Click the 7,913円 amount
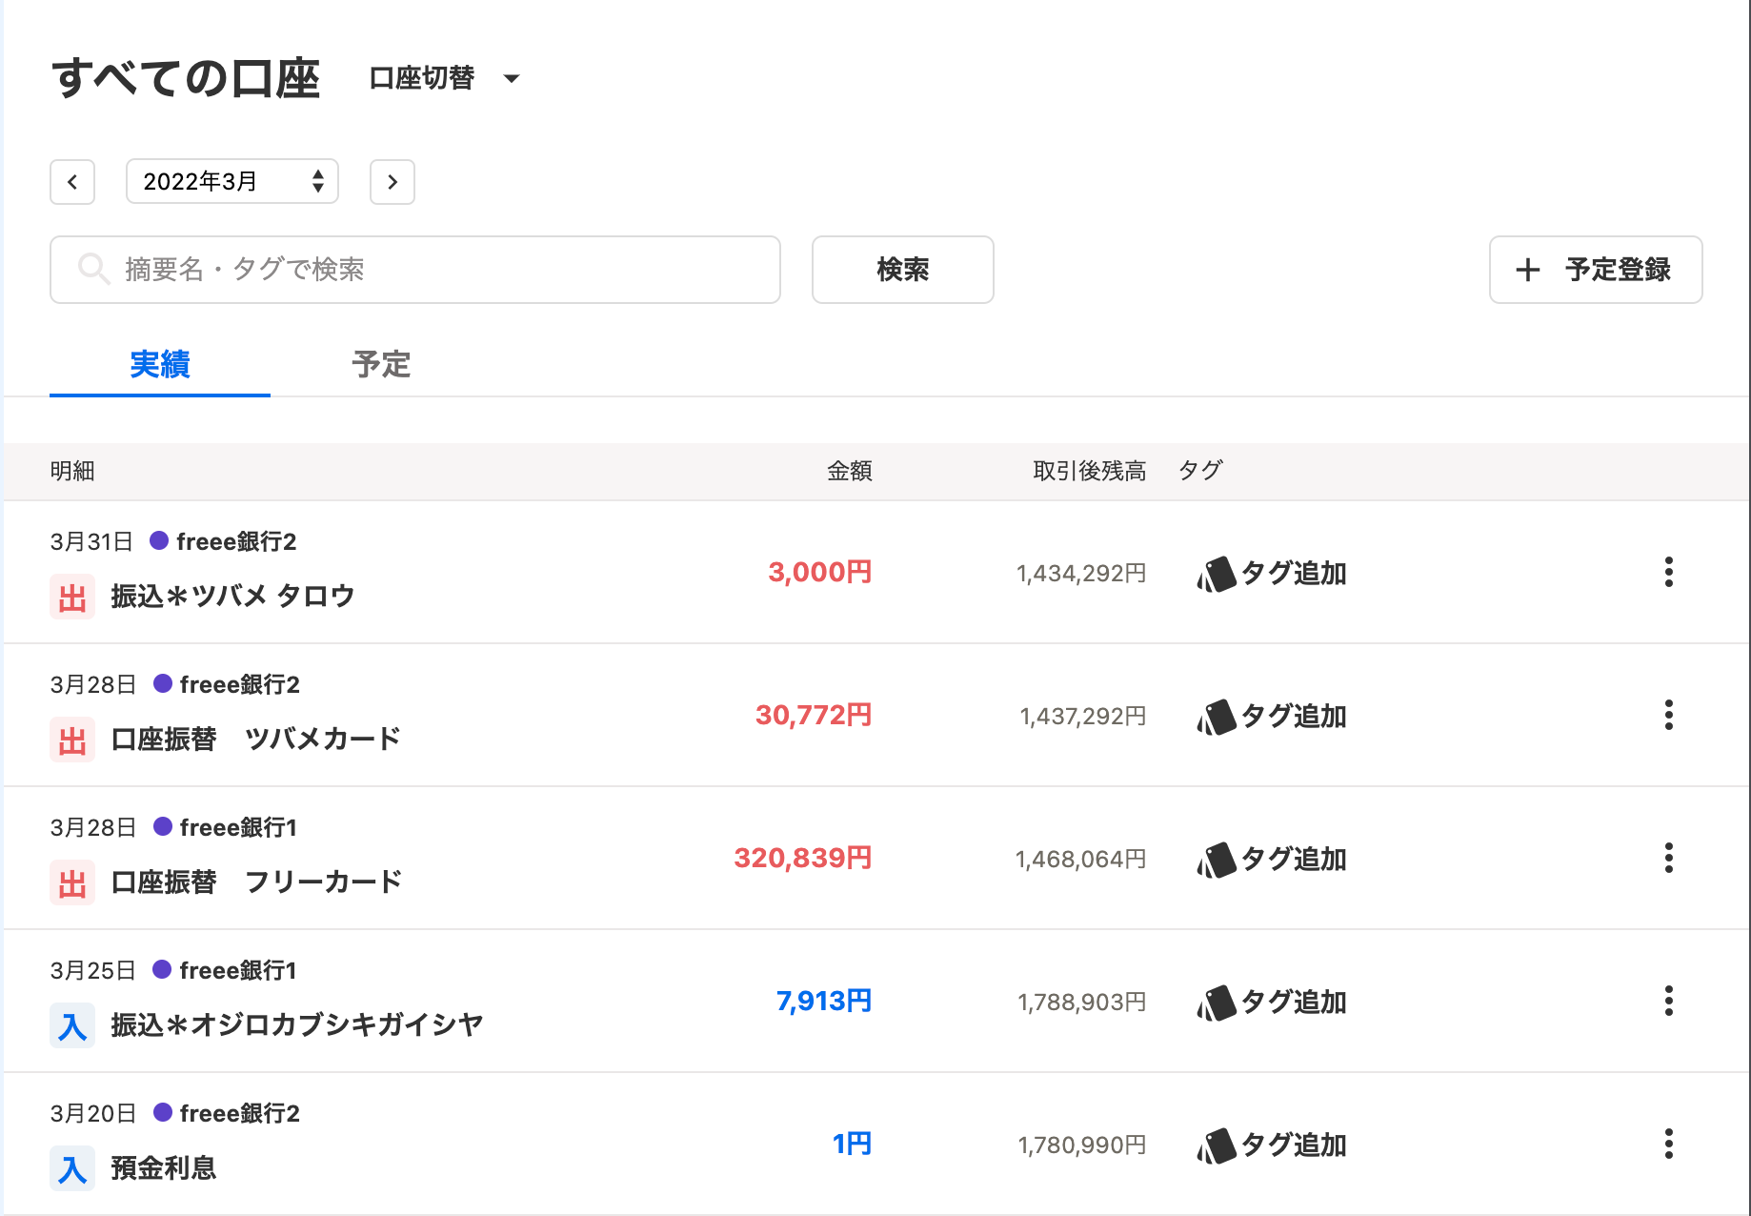1751x1216 pixels. click(x=824, y=1001)
